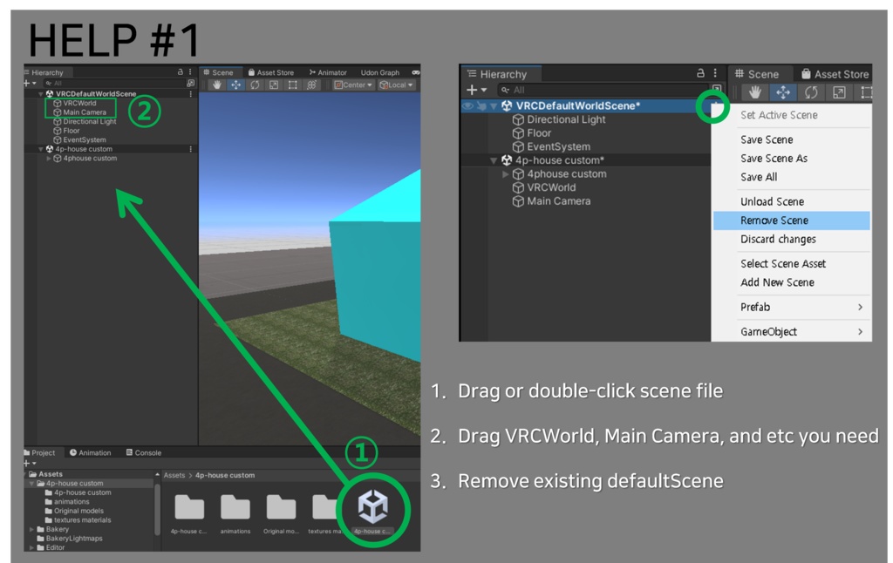
Task: Click the hierarchy search-by-type icon, left screenshot
Action: 191,83
